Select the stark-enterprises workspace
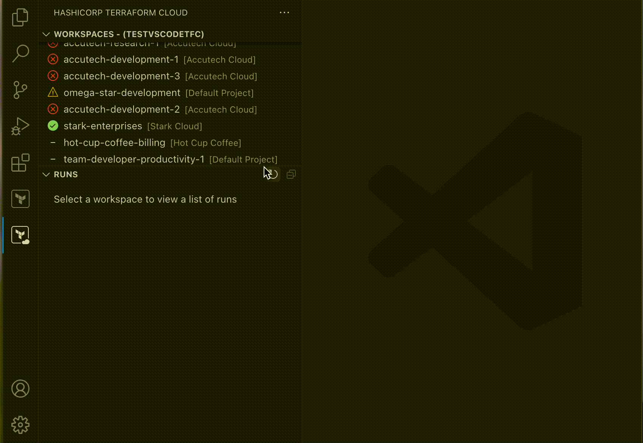Viewport: 643px width, 443px height. (x=170, y=126)
